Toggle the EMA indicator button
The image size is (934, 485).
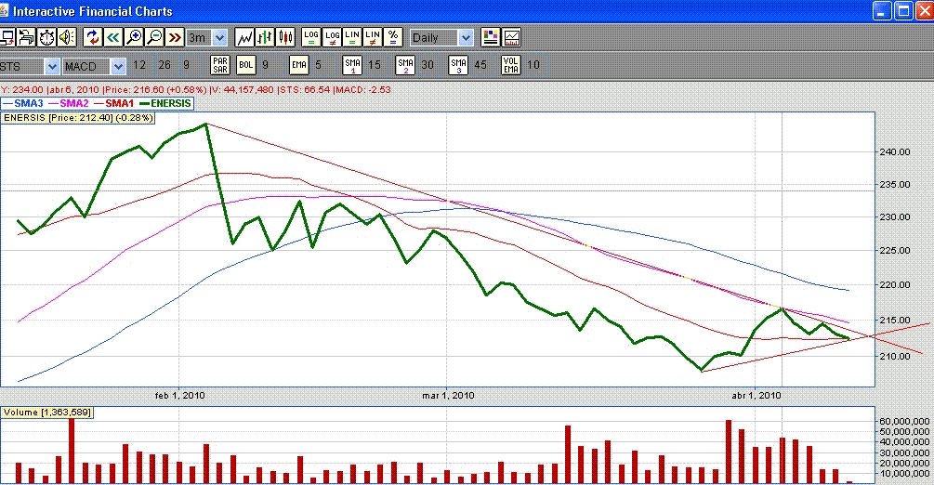(298, 66)
